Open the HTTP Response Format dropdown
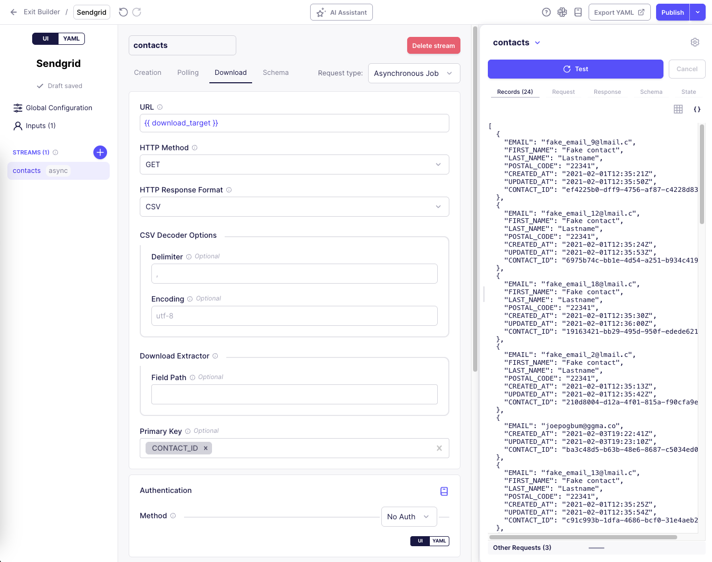 click(x=294, y=207)
